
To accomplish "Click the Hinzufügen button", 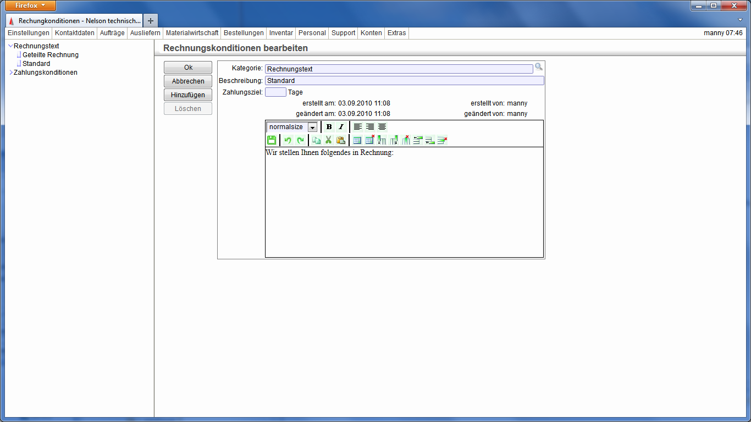I will pyautogui.click(x=188, y=95).
